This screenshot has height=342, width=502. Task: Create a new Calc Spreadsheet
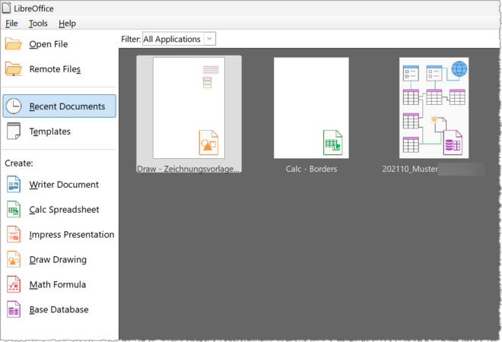click(64, 210)
